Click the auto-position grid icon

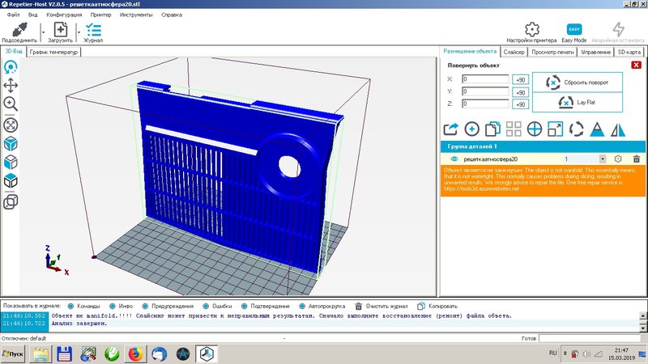pos(514,129)
